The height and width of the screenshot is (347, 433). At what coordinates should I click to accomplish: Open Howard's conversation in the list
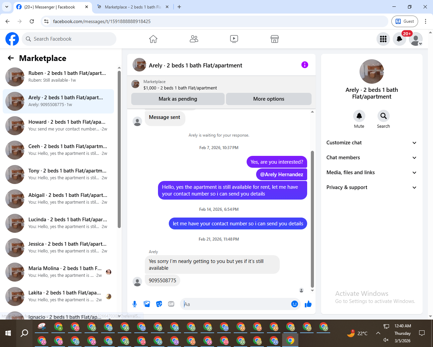tap(58, 126)
